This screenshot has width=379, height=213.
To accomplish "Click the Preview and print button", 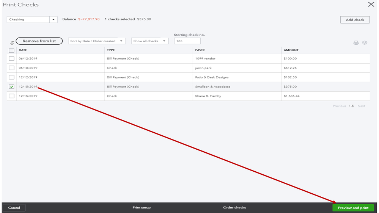I will 353,208.
